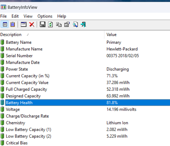Select the Charge/Discharge Rate label
The width and height of the screenshot is (170, 146).
[x=27, y=116]
